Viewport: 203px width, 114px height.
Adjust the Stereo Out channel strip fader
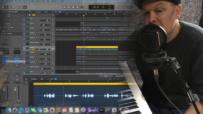[15, 89]
